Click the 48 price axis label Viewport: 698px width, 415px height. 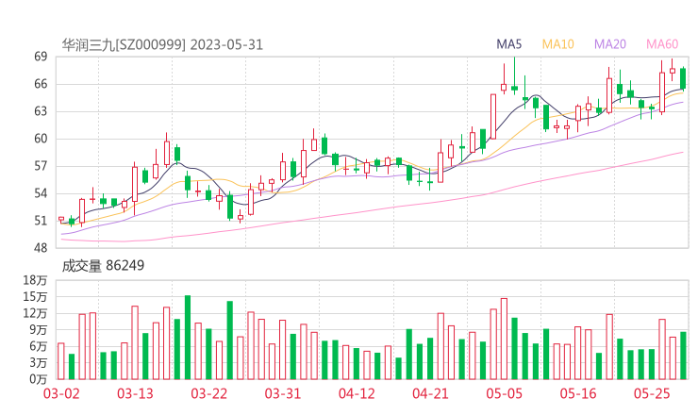(41, 248)
